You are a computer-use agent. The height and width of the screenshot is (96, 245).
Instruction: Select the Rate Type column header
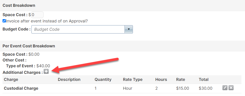pyautogui.click(x=133, y=80)
